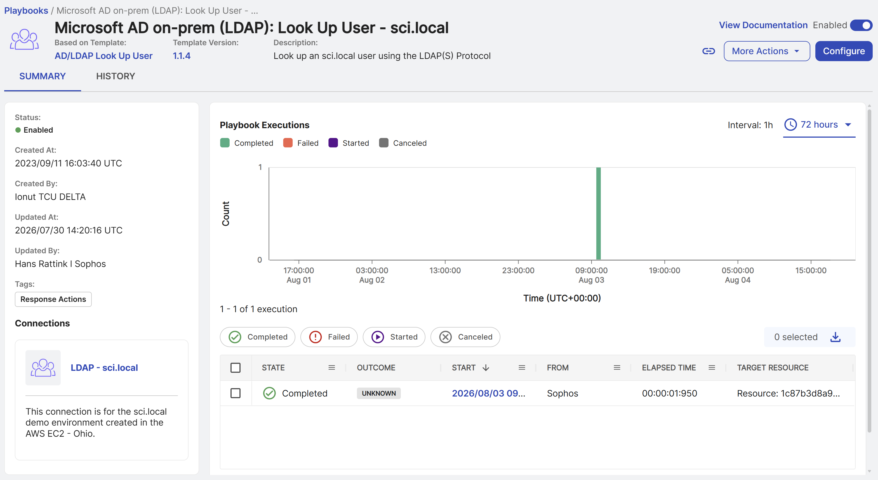Toggle the green Completed legend swatch
Image resolution: width=878 pixels, height=480 pixels.
click(225, 143)
